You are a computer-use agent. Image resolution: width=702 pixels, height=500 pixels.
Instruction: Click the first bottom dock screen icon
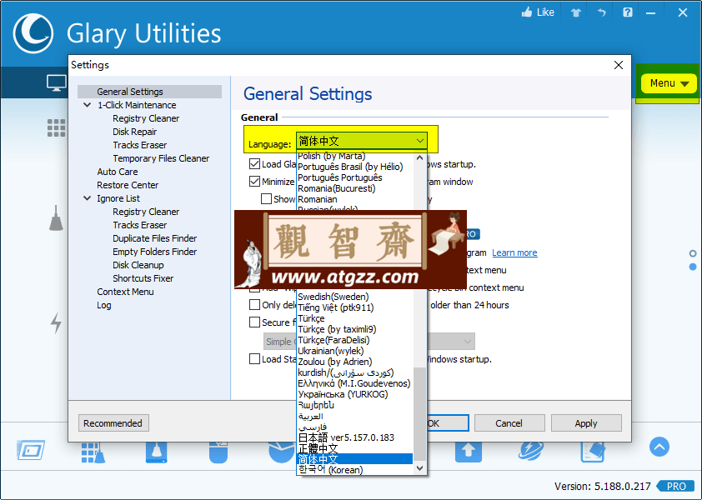point(31,450)
